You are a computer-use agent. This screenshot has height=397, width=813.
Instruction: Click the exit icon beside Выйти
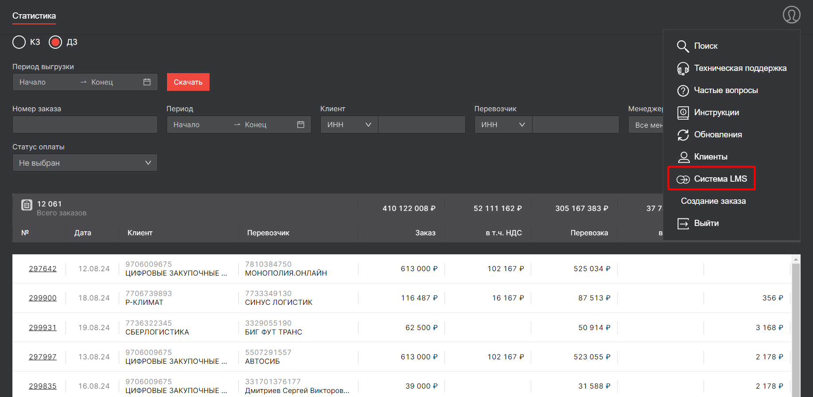pos(683,223)
